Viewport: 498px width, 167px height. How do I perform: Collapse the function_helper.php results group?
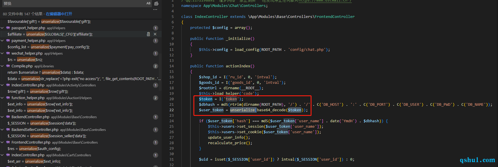click(2, 98)
